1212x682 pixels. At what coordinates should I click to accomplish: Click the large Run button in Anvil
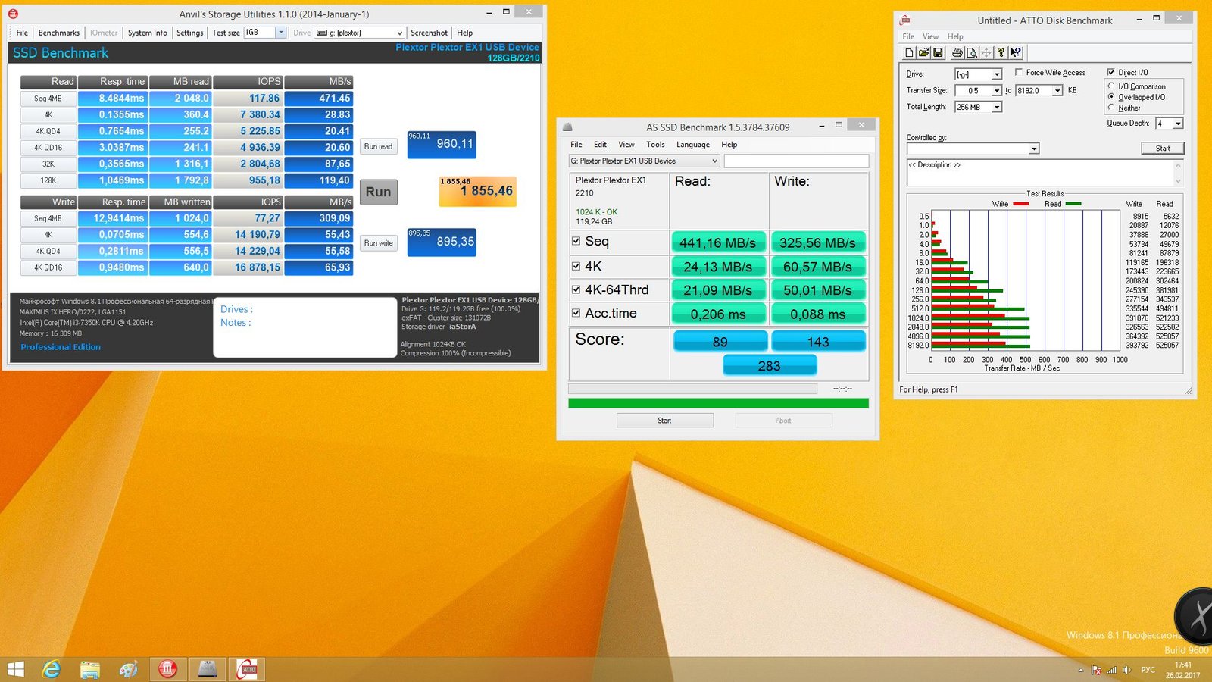(x=378, y=192)
